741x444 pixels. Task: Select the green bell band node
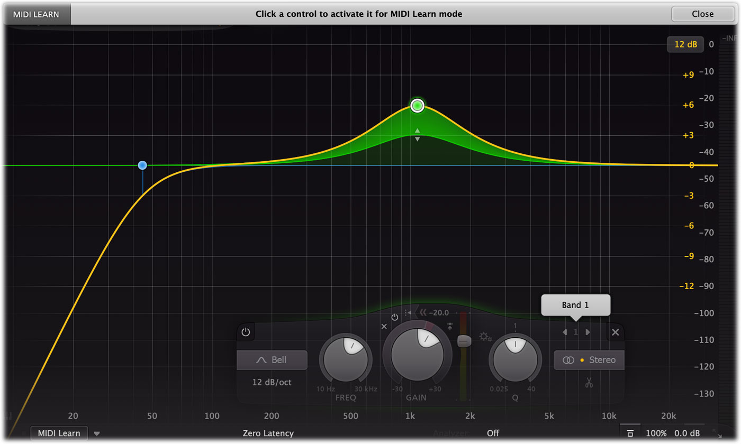tap(418, 106)
